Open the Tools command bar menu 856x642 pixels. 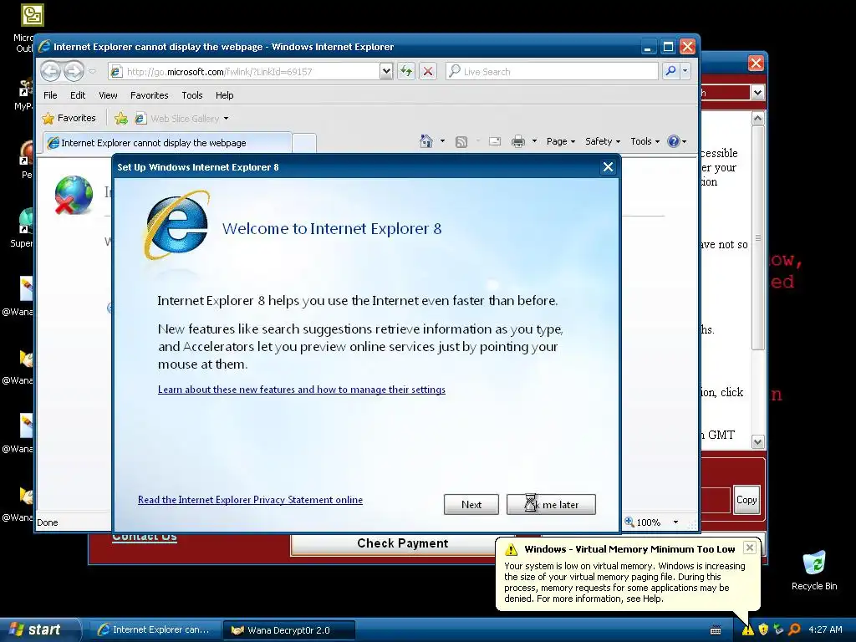tap(645, 141)
